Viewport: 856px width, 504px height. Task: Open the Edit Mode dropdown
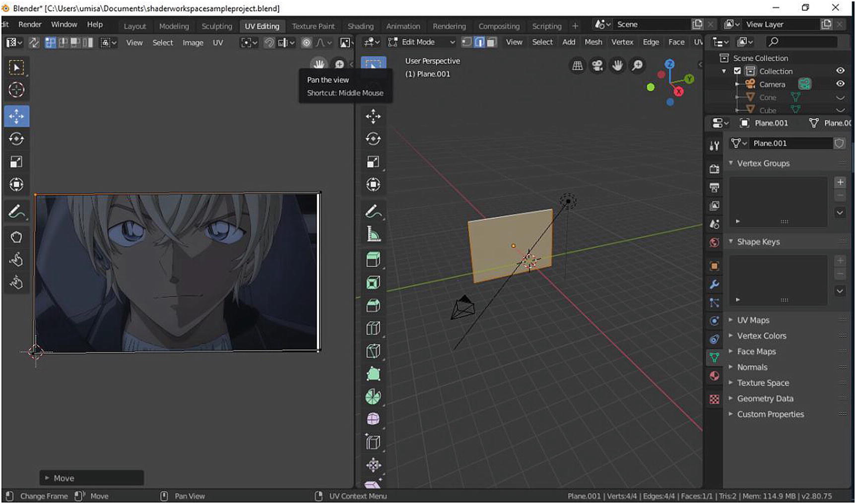422,42
